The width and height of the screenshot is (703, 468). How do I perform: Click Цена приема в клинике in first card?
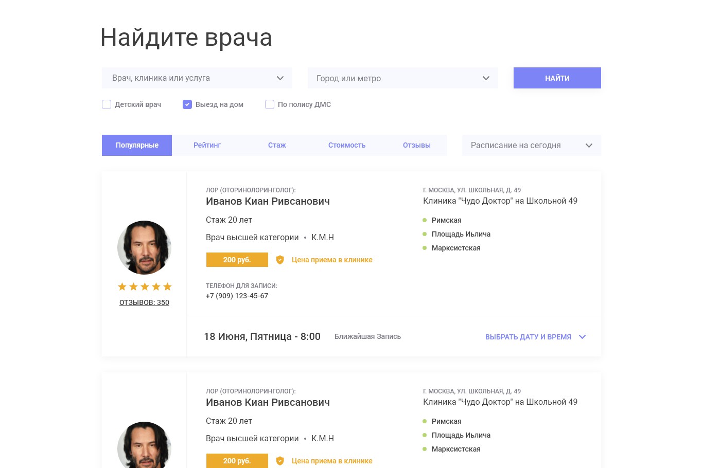click(x=332, y=260)
